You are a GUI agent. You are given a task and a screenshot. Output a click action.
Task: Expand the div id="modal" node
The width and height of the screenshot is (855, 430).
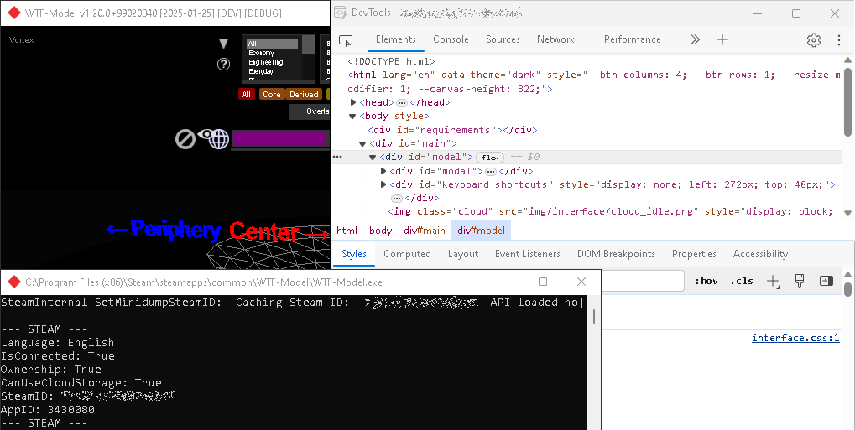pyautogui.click(x=383, y=171)
